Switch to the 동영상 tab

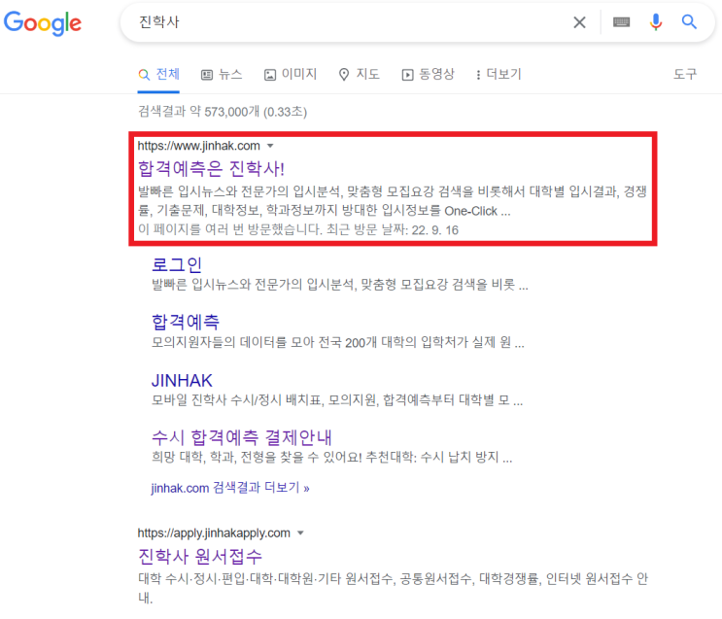pos(428,74)
